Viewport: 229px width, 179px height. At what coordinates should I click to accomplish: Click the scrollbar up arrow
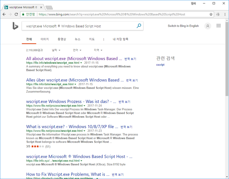(227, 20)
